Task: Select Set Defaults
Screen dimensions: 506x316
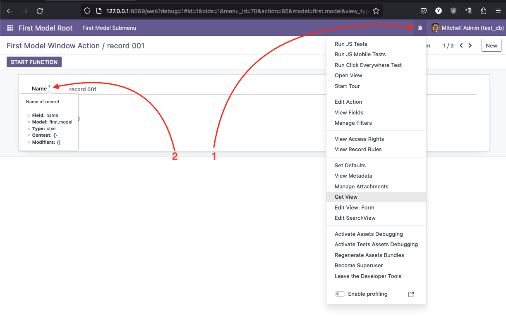Action: point(350,165)
